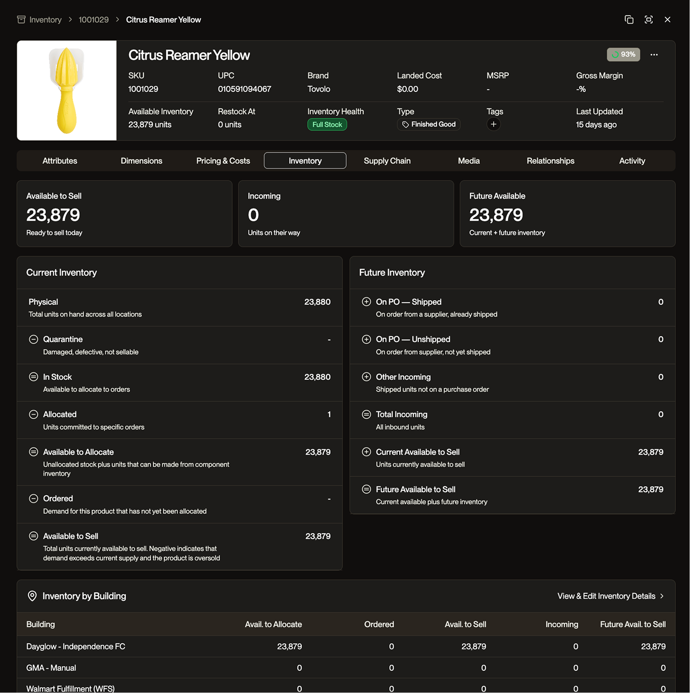The width and height of the screenshot is (690, 693).
Task: Click equals icon beside Total Incoming
Action: pyautogui.click(x=367, y=414)
